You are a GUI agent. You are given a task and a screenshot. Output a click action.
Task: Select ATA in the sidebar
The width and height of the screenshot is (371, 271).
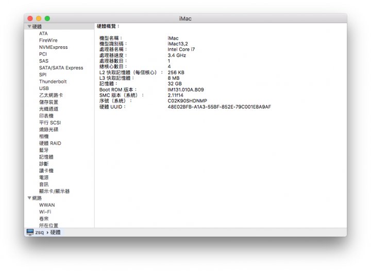point(43,33)
